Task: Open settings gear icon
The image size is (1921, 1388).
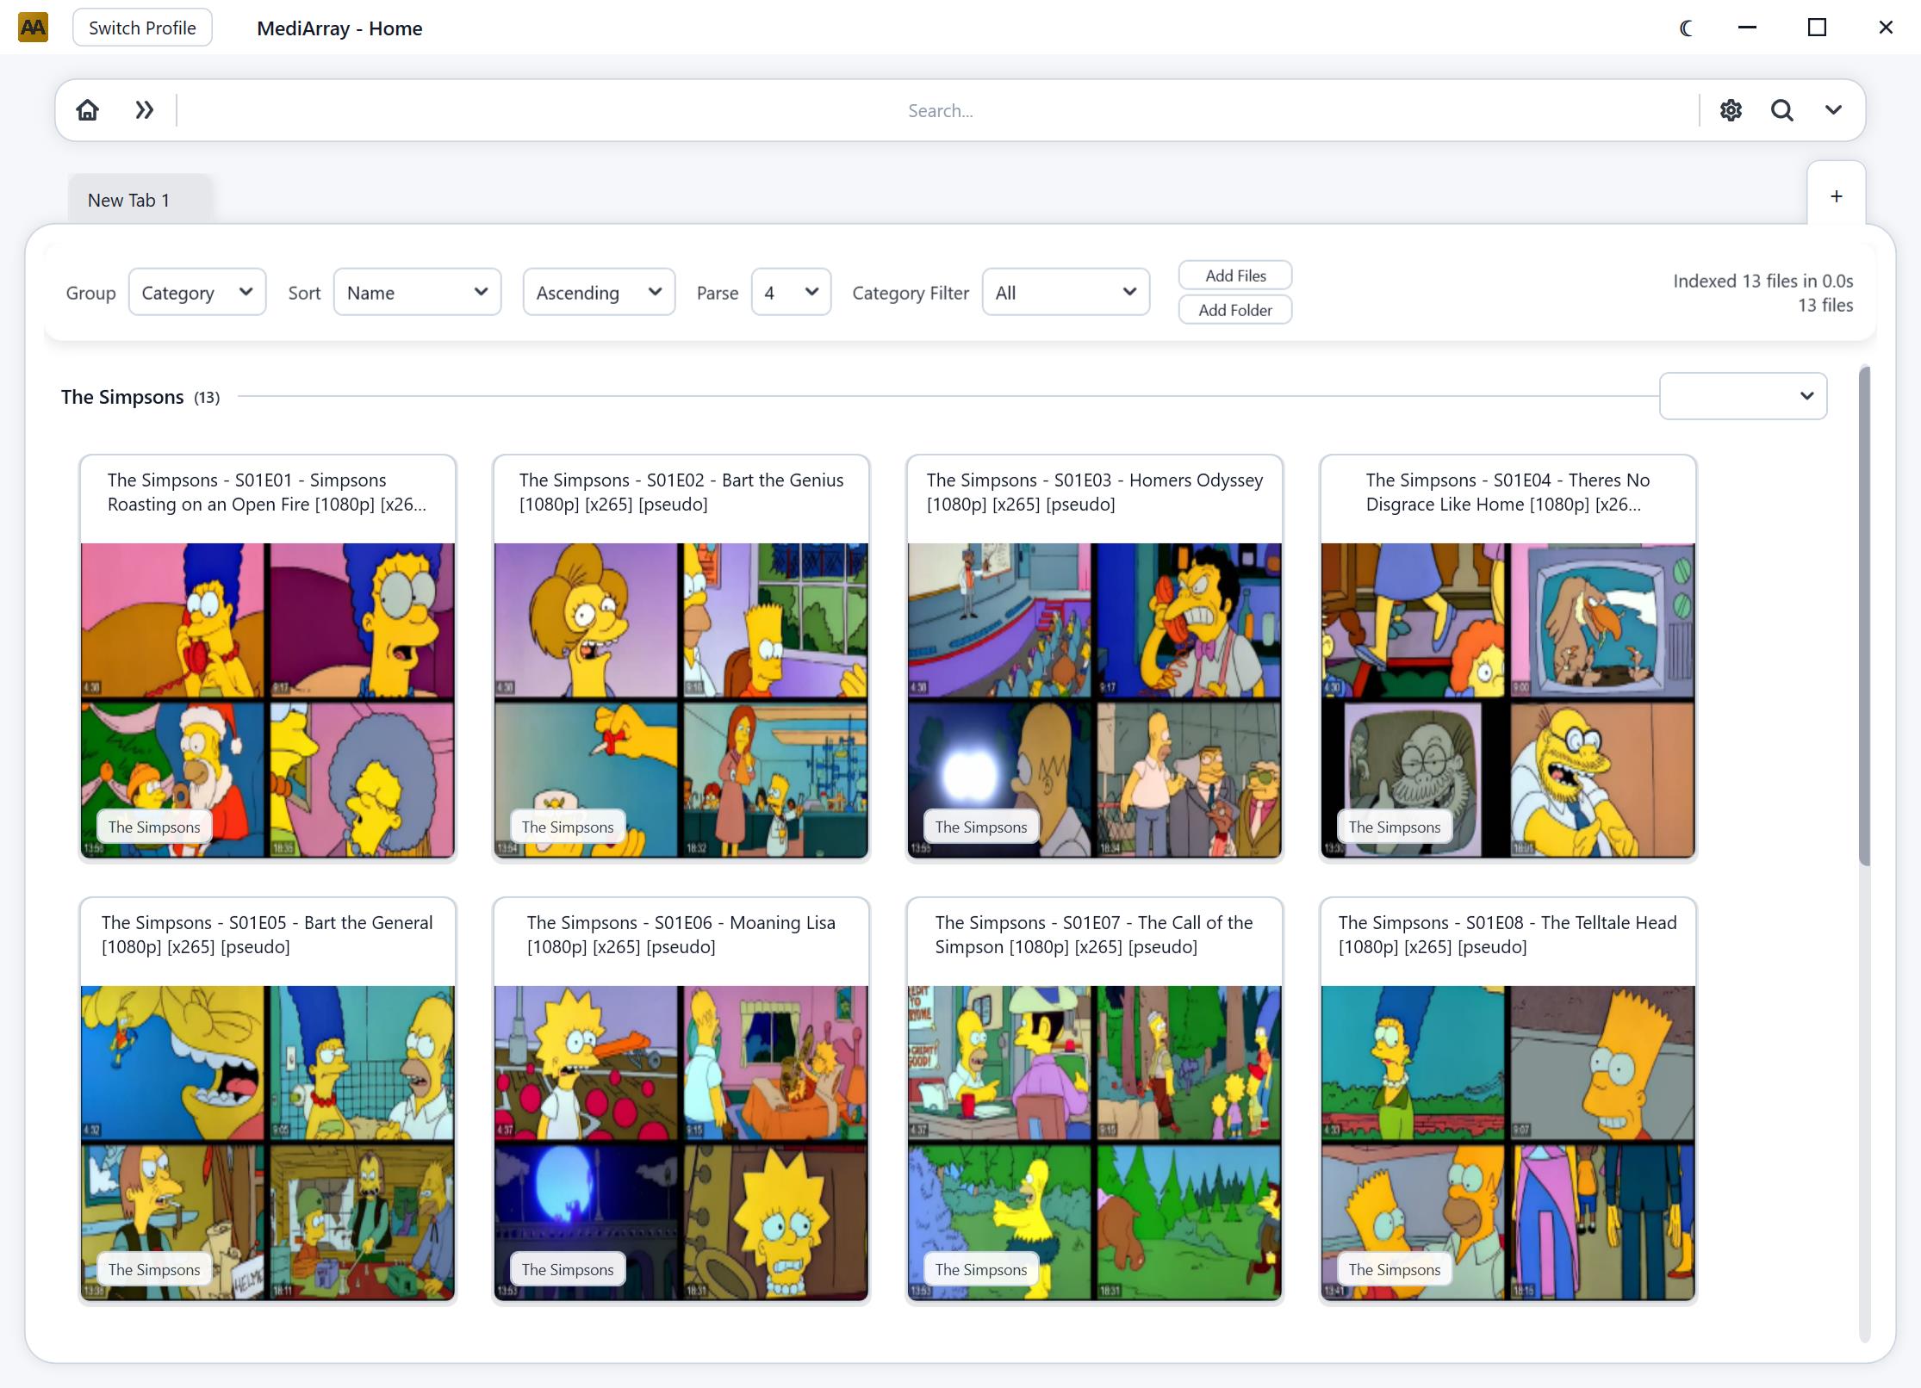Action: 1731,110
